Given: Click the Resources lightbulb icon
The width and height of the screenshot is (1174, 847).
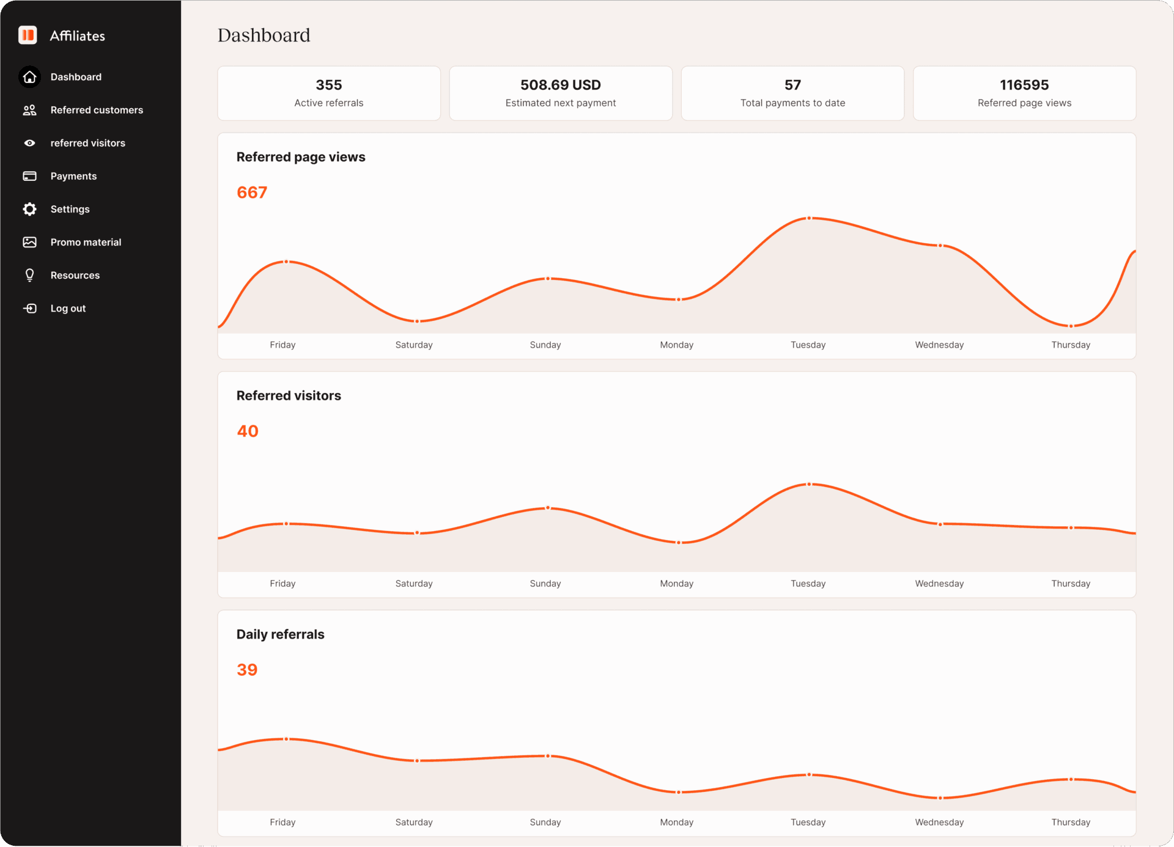Looking at the screenshot, I should coord(29,275).
